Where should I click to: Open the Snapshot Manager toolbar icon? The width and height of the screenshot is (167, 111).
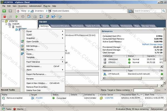[41, 16]
